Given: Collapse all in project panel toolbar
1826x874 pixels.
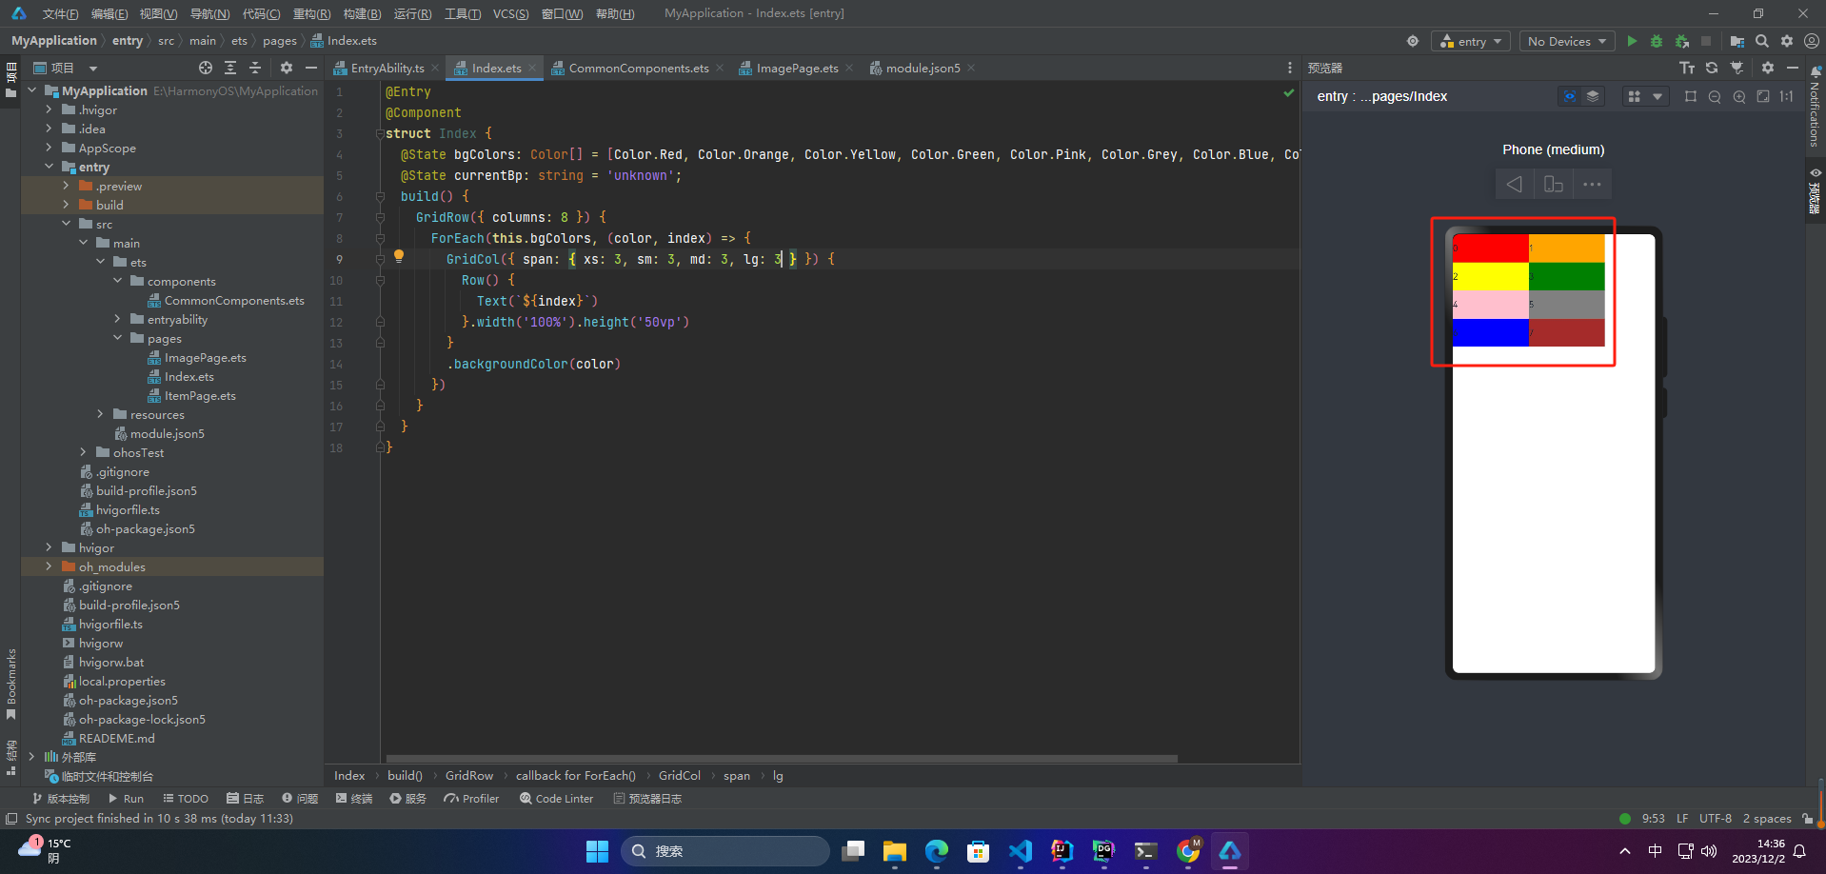Looking at the screenshot, I should (x=255, y=68).
